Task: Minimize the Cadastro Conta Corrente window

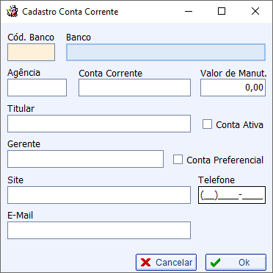Action: pyautogui.click(x=188, y=11)
